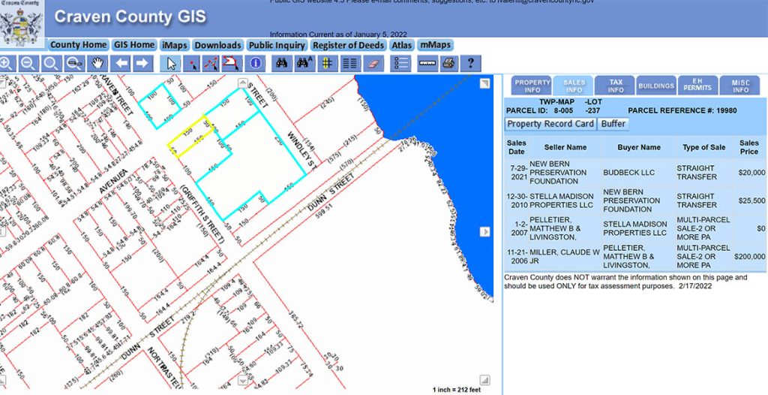Click the Sales Date column header

[516, 147]
